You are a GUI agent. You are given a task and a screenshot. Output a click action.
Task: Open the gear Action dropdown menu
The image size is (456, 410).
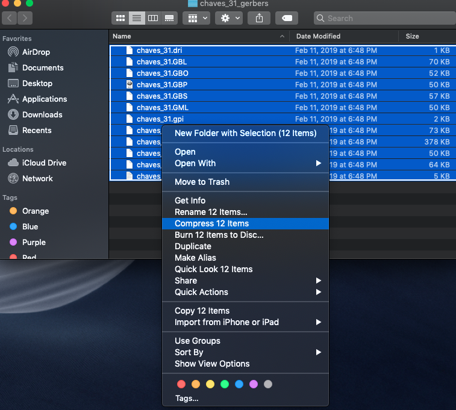230,18
